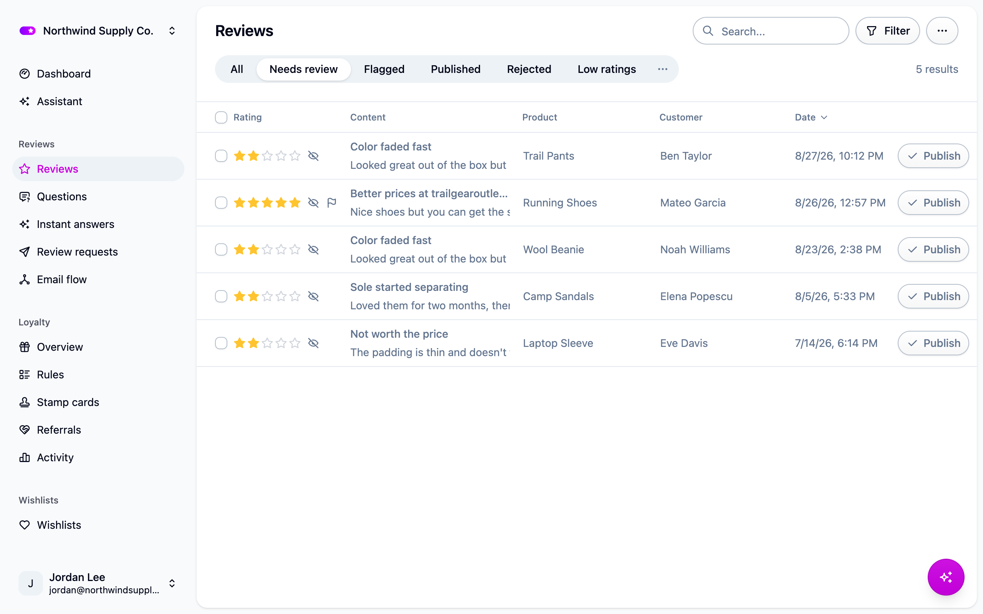
Task: Click the Assistant sparkle icon
Action: pyautogui.click(x=25, y=101)
